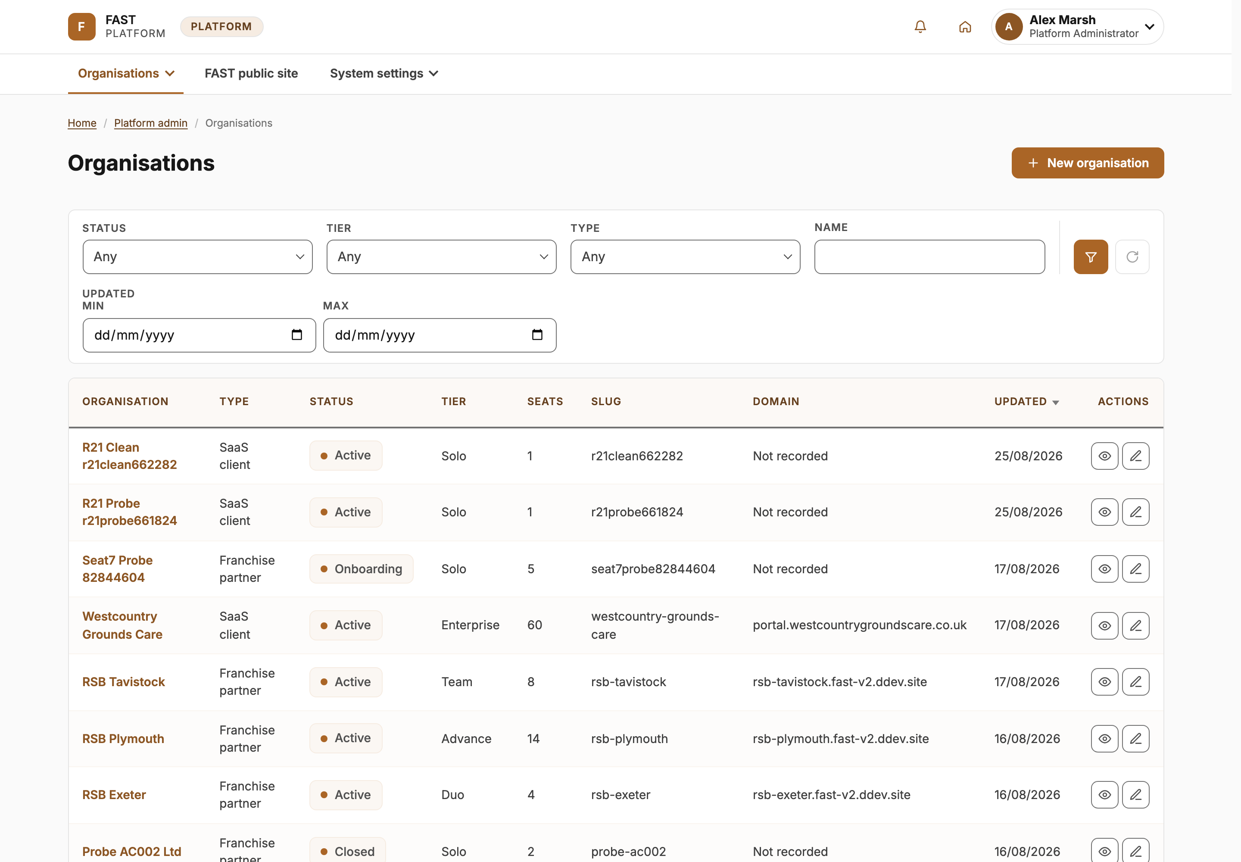Open the Tier filter dropdown
Image resolution: width=1241 pixels, height=862 pixels.
click(441, 256)
